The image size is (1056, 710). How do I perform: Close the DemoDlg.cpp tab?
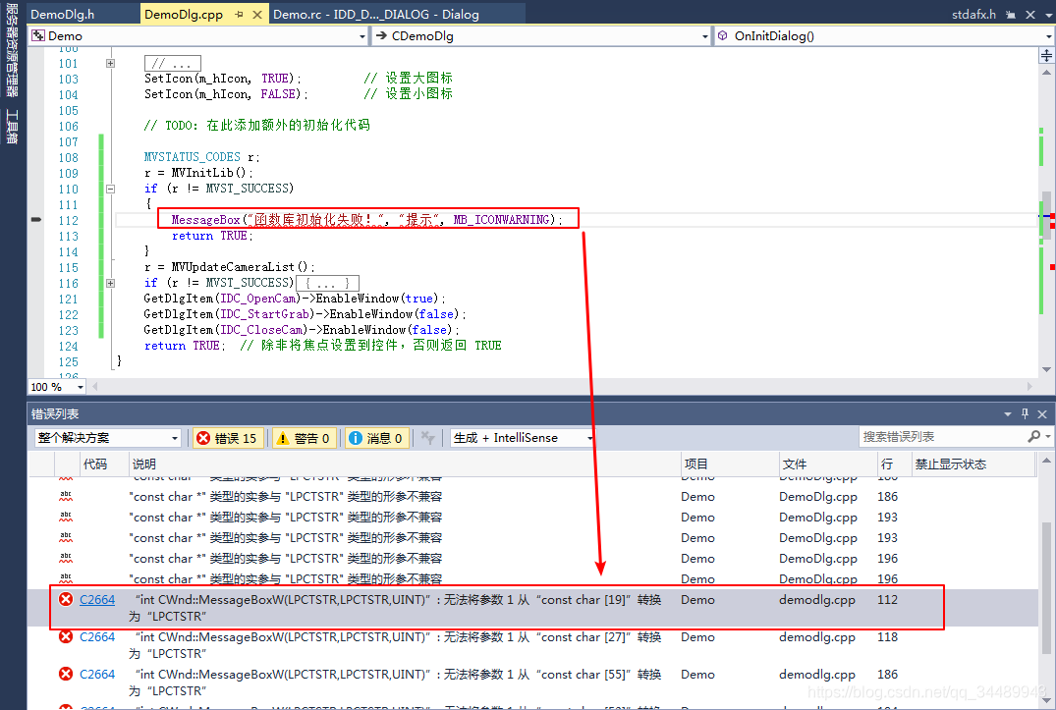257,14
